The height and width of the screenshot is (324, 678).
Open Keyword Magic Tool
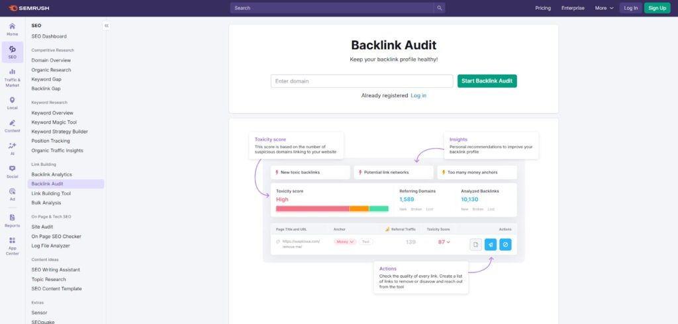pos(54,122)
